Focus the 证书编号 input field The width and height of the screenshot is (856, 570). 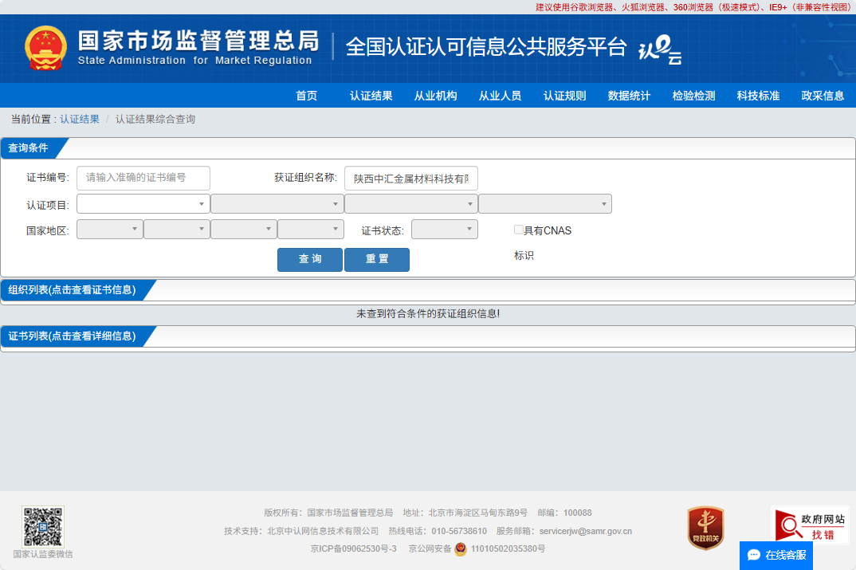point(143,178)
